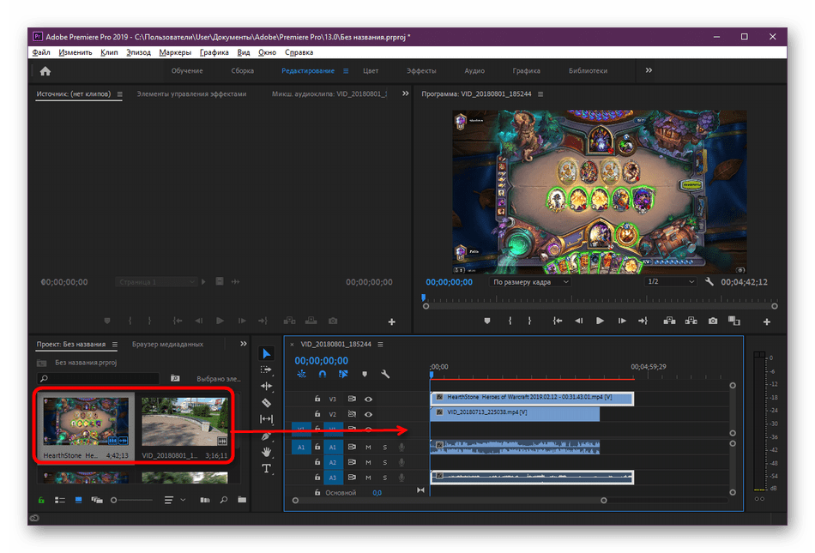Open Элементы управления эффектами tab
Image resolution: width=815 pixels, height=553 pixels.
191,94
